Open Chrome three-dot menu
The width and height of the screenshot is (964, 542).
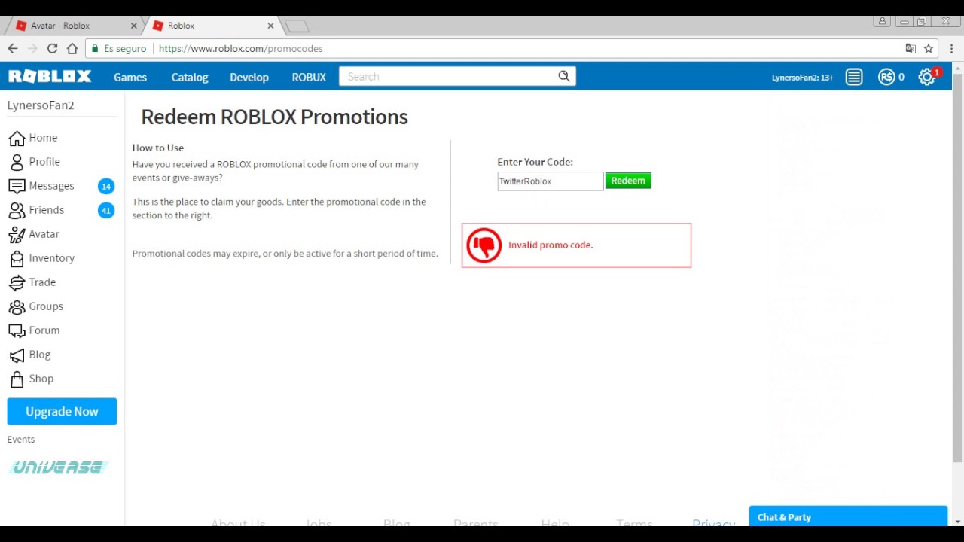951,48
